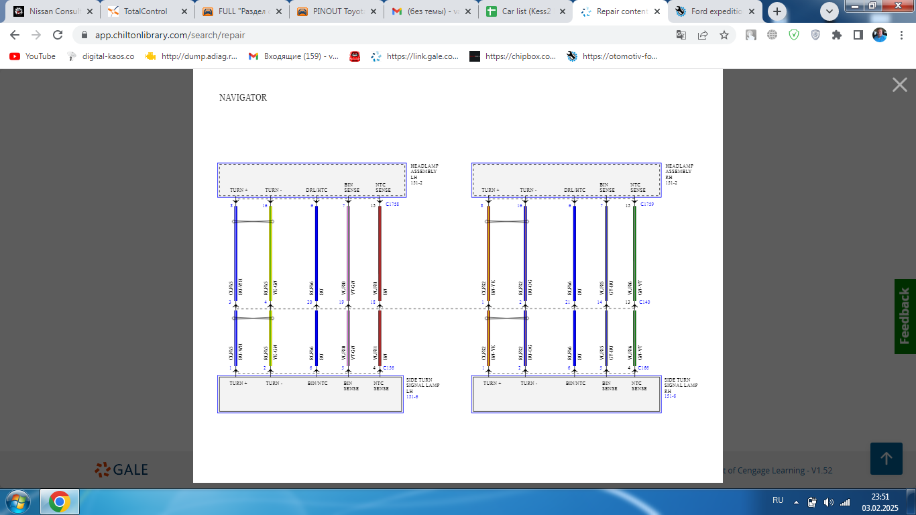Close the wiring diagram overlay
The width and height of the screenshot is (916, 515).
coord(899,84)
